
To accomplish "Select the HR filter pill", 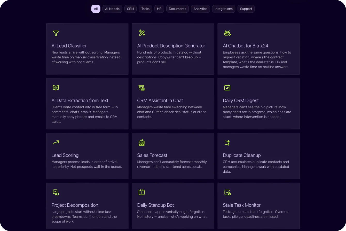I will 159,9.
